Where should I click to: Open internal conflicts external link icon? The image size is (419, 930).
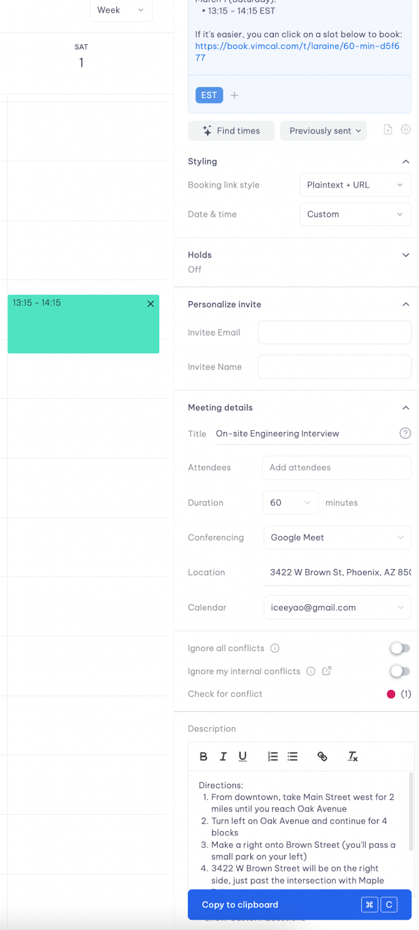click(327, 671)
